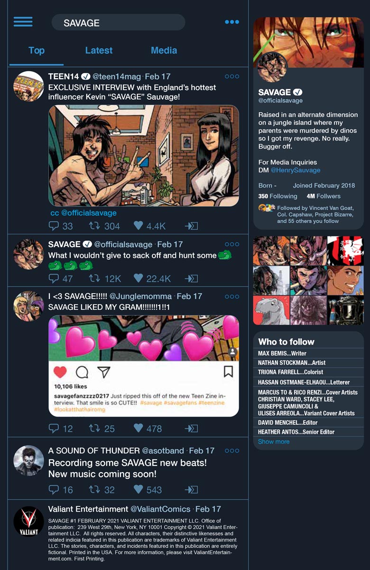Bookmark the embedded Instagram post
Screen dimensions: 370x570
(228, 371)
